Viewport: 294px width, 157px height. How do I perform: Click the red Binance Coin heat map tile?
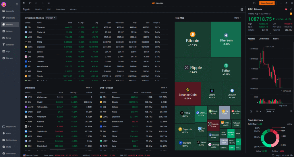188,94
